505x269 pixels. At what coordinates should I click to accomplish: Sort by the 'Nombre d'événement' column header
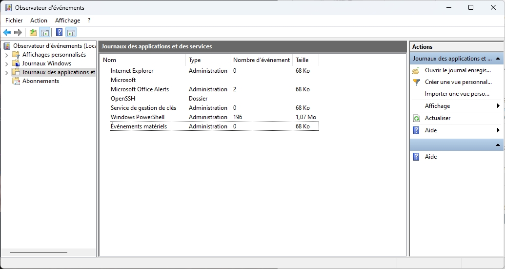tap(261, 60)
